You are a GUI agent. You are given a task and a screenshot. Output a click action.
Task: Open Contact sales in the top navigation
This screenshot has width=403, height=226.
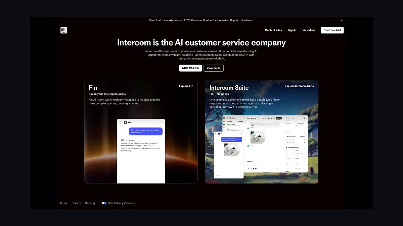(x=273, y=30)
